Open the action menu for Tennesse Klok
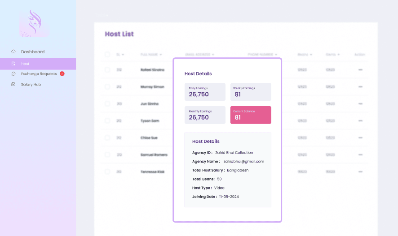This screenshot has width=398, height=236. 360,172
